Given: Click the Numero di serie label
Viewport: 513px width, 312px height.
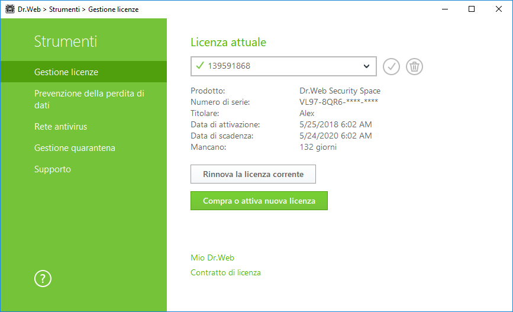Looking at the screenshot, I should (220, 102).
